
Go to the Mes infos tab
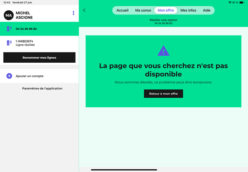click(x=188, y=10)
